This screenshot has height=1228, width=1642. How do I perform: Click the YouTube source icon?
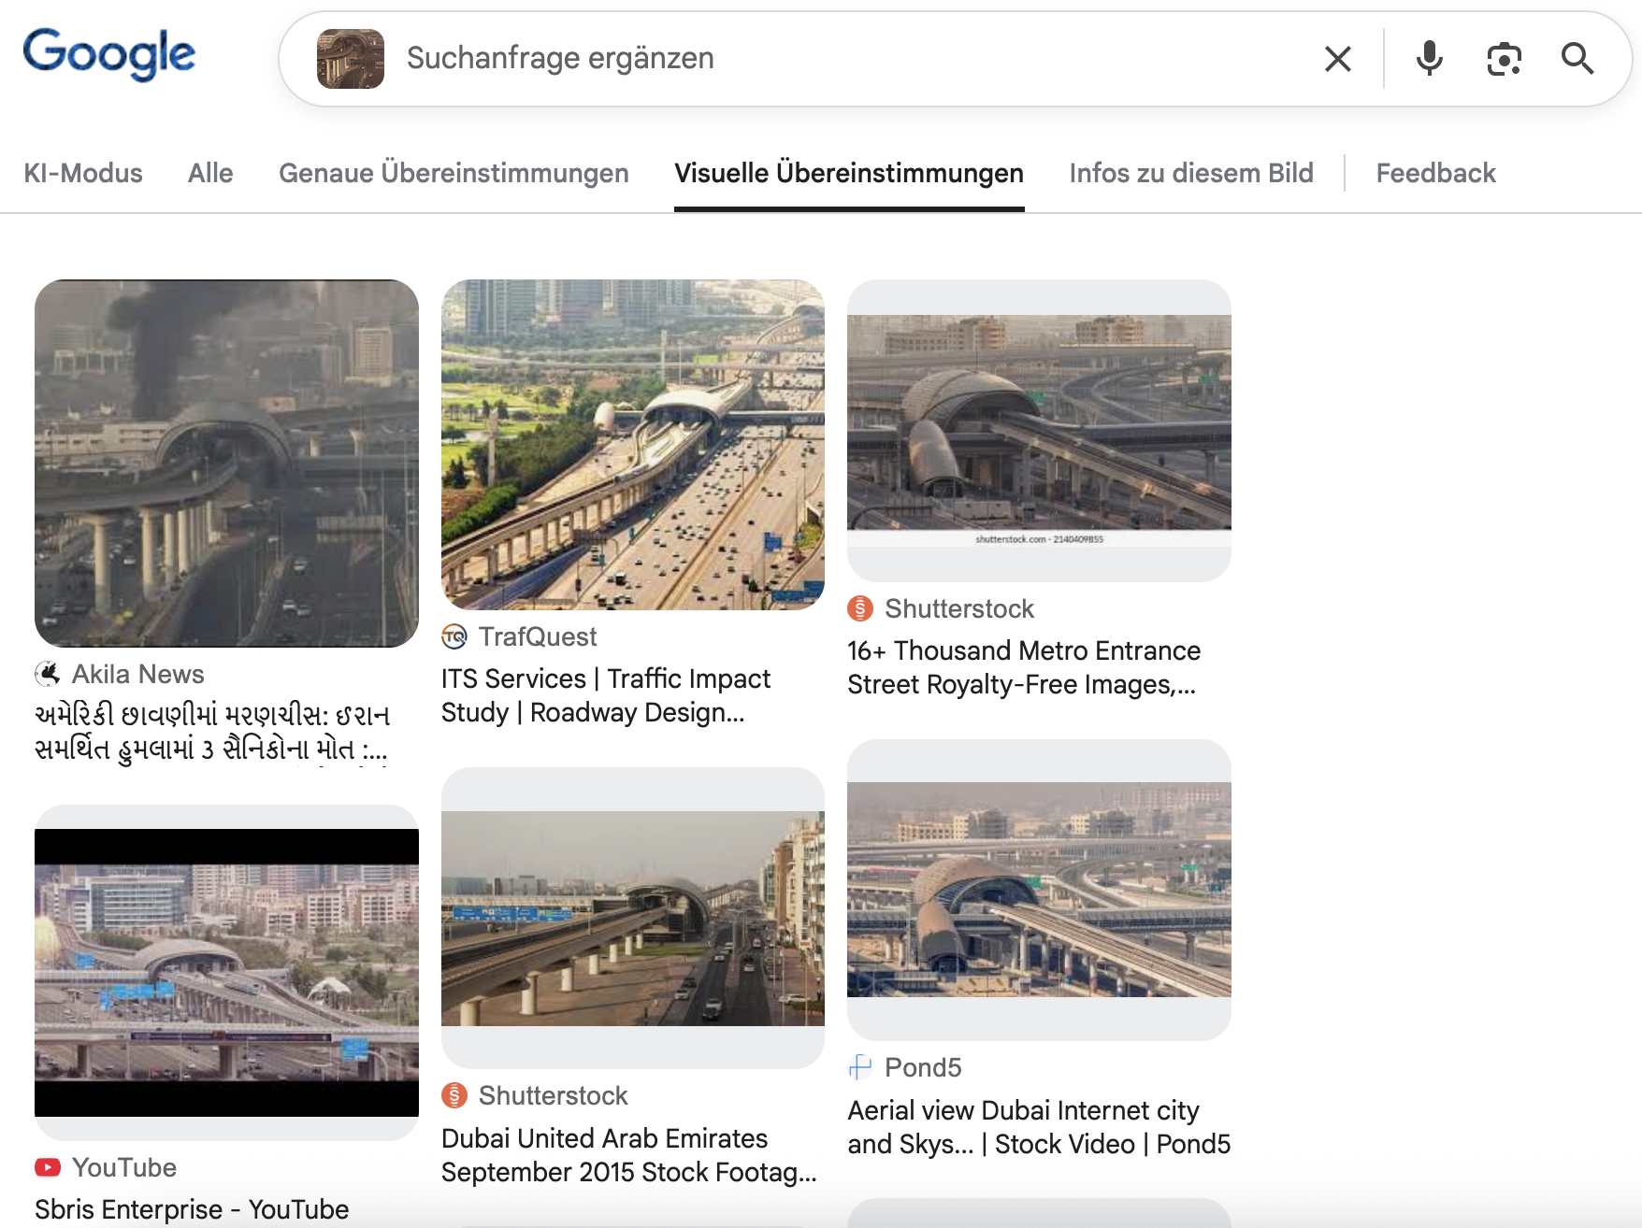point(48,1167)
